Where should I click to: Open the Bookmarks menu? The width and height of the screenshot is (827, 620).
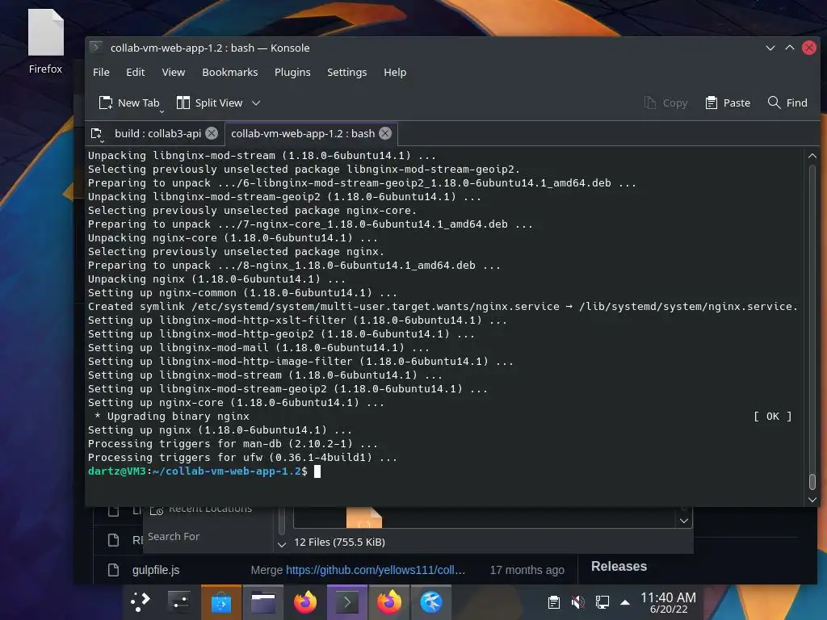(x=230, y=72)
